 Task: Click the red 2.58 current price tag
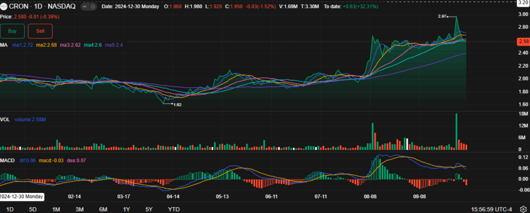[523, 41]
